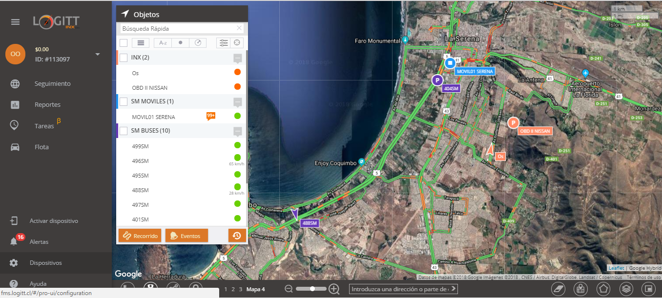Open the hamburger menu in sidebar

[x=16, y=22]
